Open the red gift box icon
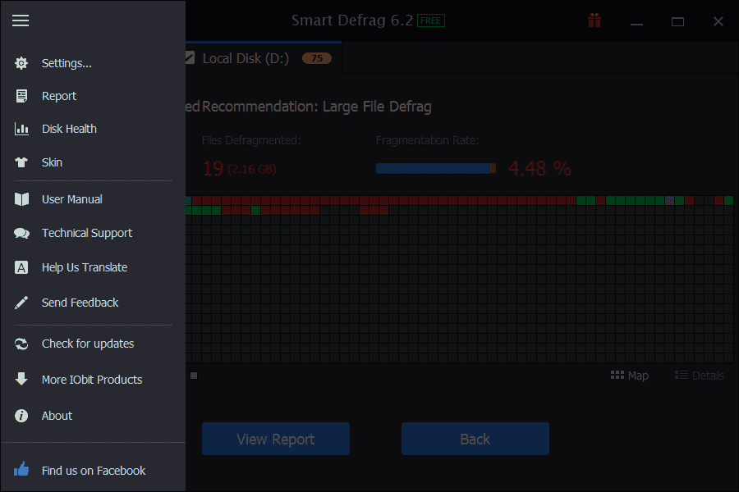739x492 pixels. tap(594, 20)
